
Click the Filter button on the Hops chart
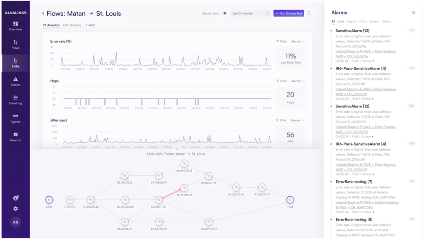click(282, 81)
